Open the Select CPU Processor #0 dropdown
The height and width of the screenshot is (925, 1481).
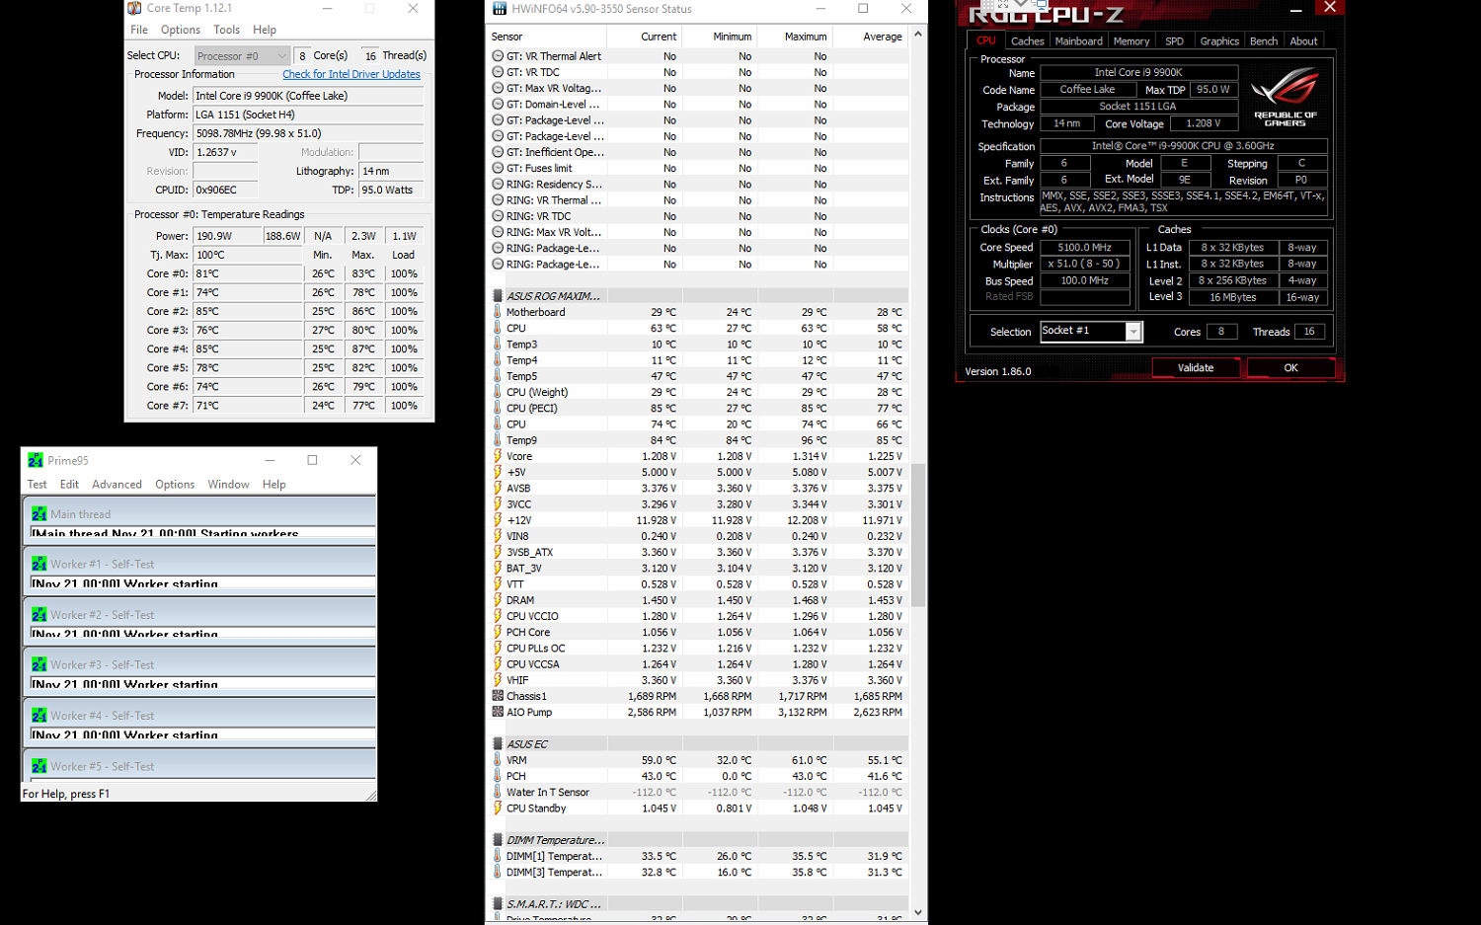tap(242, 56)
